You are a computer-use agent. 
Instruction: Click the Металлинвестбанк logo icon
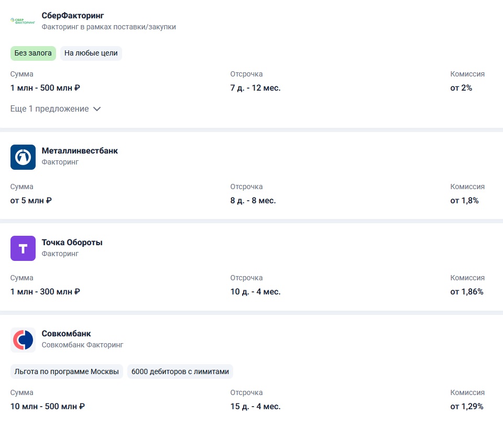click(23, 157)
